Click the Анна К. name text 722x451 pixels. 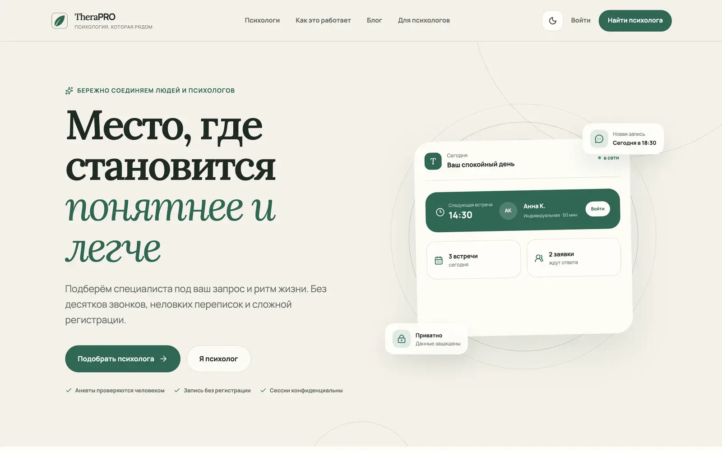pyautogui.click(x=534, y=206)
